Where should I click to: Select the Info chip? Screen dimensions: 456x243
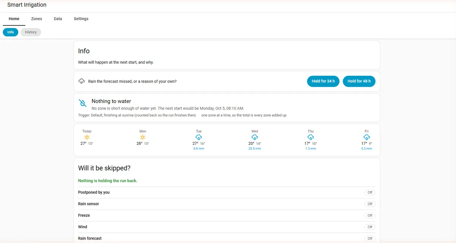(11, 32)
